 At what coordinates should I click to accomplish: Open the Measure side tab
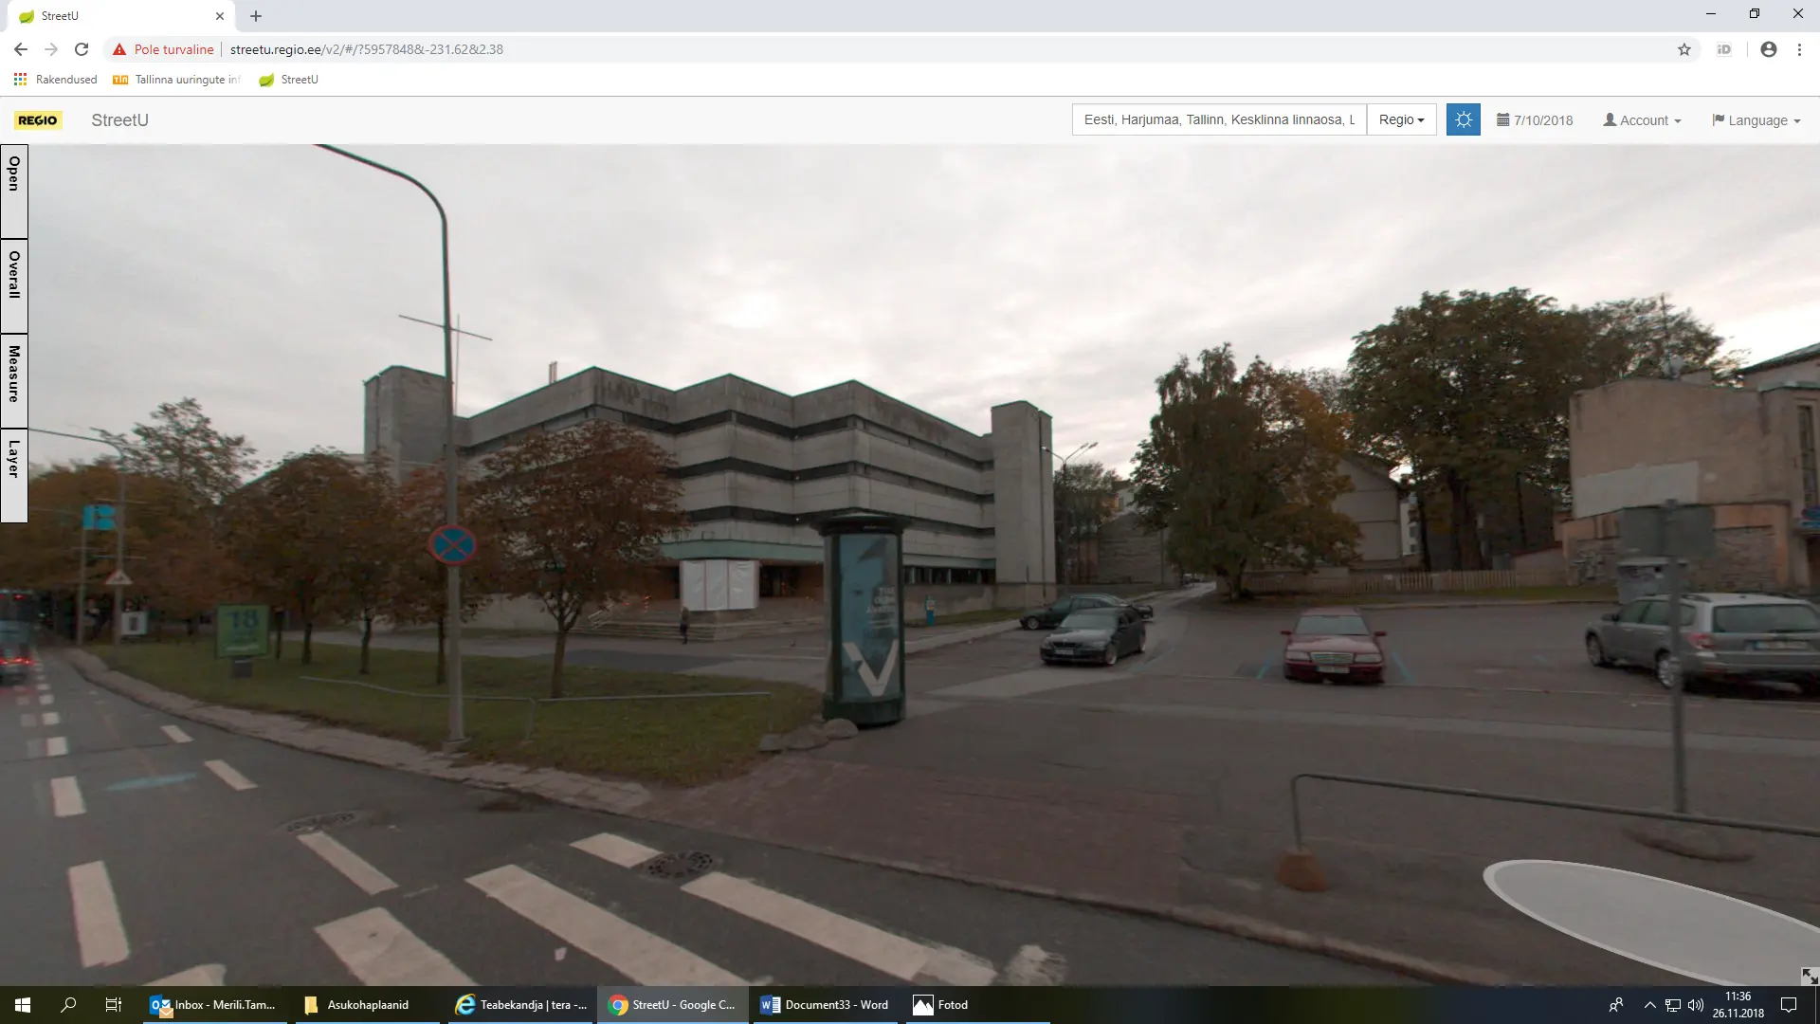(14, 380)
